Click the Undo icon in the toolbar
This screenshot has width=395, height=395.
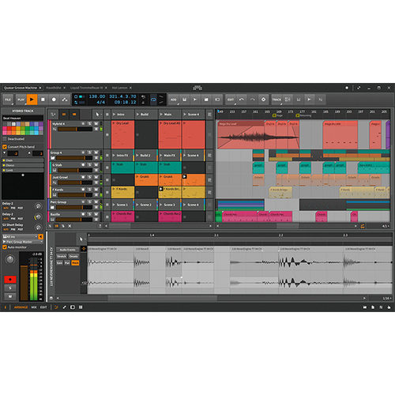point(242,100)
